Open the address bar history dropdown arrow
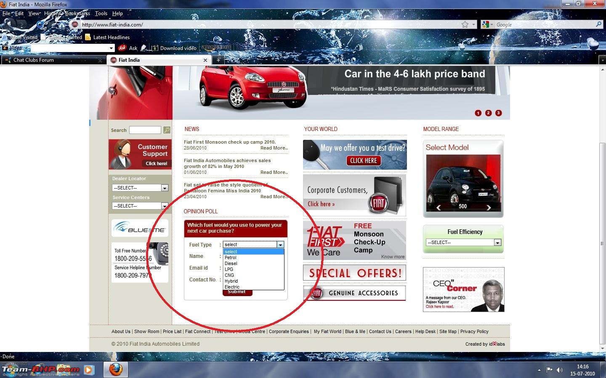The width and height of the screenshot is (606, 378). tap(473, 25)
